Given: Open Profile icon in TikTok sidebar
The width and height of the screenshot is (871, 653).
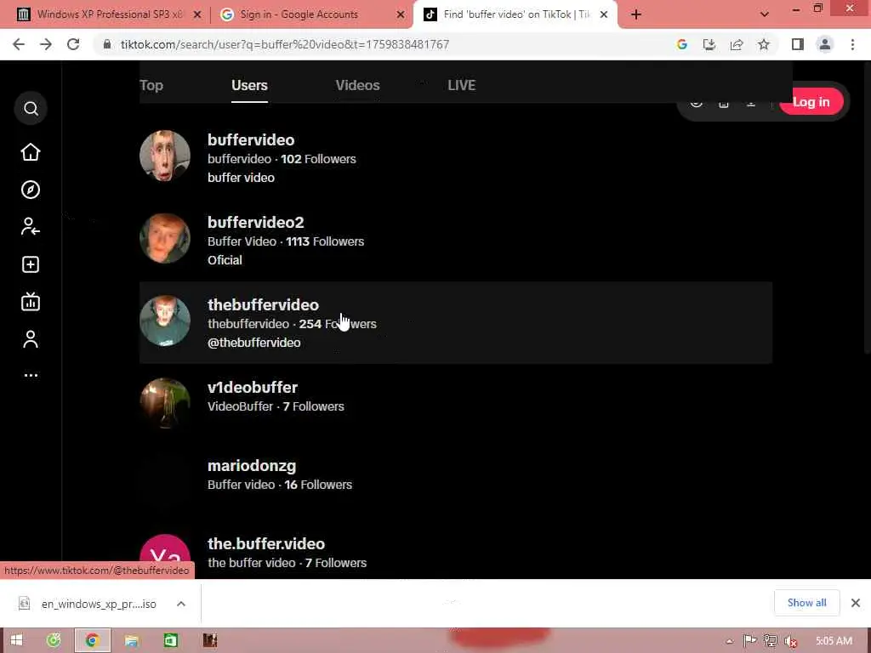Looking at the screenshot, I should click(x=31, y=339).
